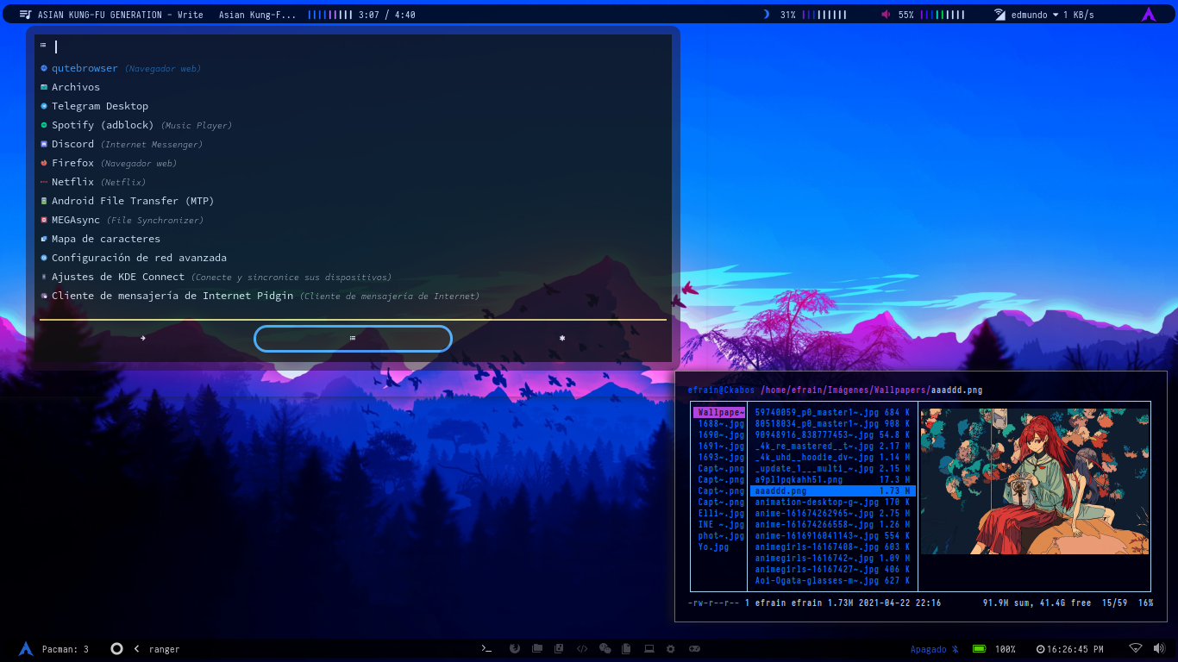Click the Netflix icon in launcher
The width and height of the screenshot is (1178, 662).
44,182
